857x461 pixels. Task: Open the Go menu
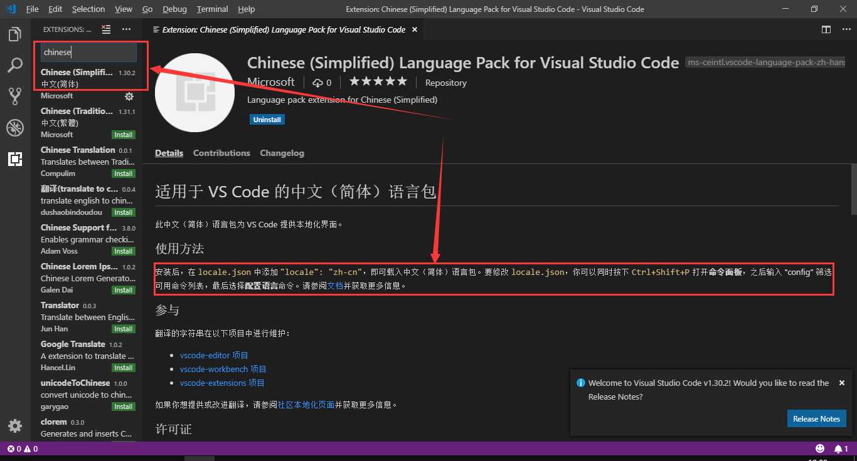click(x=147, y=9)
